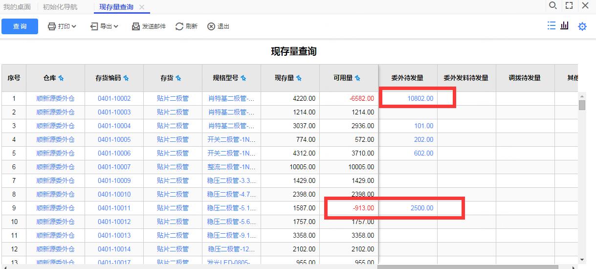The width and height of the screenshot is (596, 269).
Task: Click the 202.00 委外待发量 value
Action: 424,139
